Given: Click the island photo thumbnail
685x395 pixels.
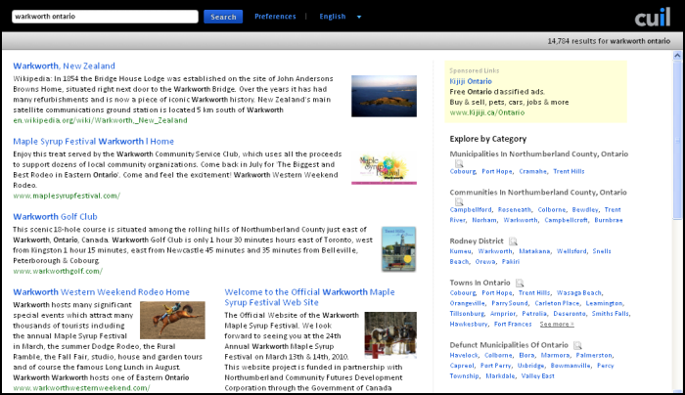Looking at the screenshot, I should 384,96.
